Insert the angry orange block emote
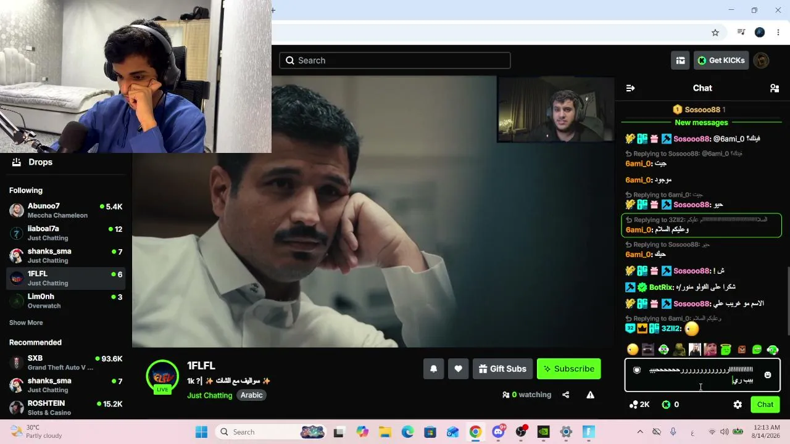 (741, 350)
